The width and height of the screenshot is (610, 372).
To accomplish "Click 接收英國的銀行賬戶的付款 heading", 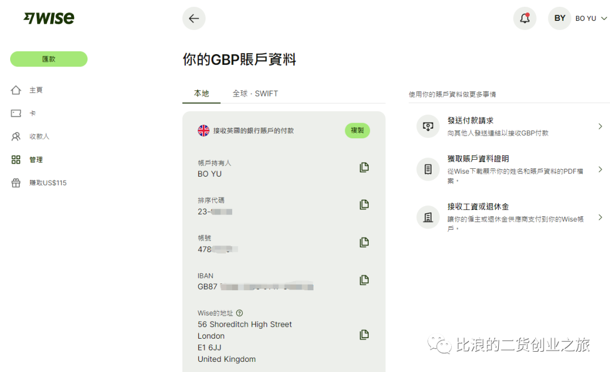I will [253, 130].
